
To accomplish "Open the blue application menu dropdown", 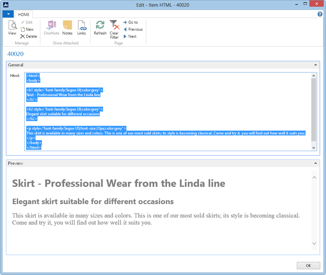I will point(8,14).
